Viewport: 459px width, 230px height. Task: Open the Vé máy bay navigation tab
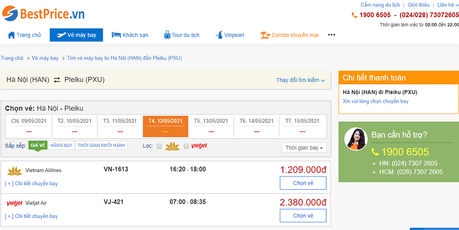[x=76, y=35]
